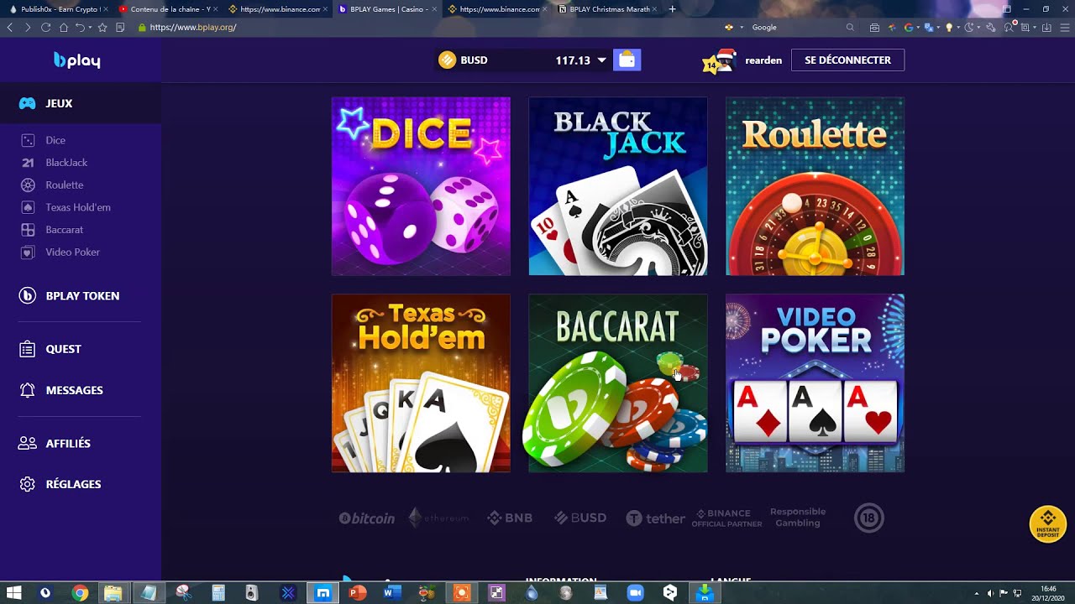The width and height of the screenshot is (1075, 604).
Task: Click the MESSAGES bell icon
Action: (x=28, y=390)
